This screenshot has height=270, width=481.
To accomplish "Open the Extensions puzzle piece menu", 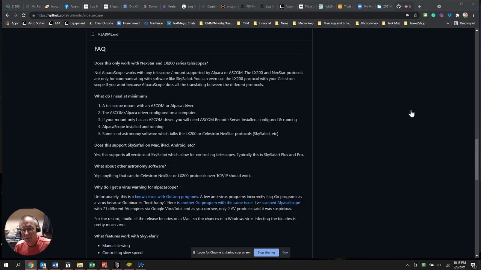I will (x=457, y=15).
